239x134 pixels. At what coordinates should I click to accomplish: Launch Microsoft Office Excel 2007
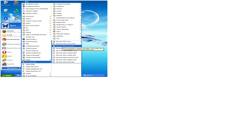67,46
